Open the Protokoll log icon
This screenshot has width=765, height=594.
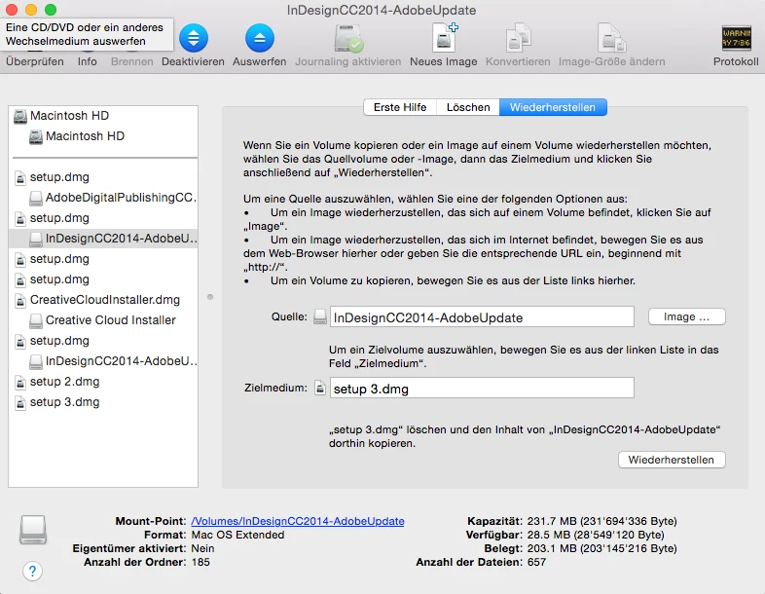pyautogui.click(x=736, y=38)
